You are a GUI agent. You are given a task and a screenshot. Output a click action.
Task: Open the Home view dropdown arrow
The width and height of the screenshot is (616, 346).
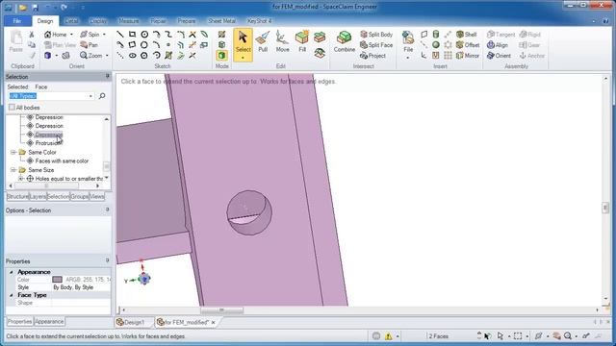click(x=71, y=35)
